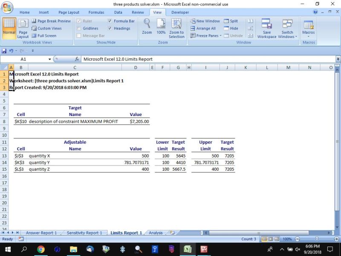Click the vertical scrollbar
The image size is (341, 256).
[x=337, y=142]
